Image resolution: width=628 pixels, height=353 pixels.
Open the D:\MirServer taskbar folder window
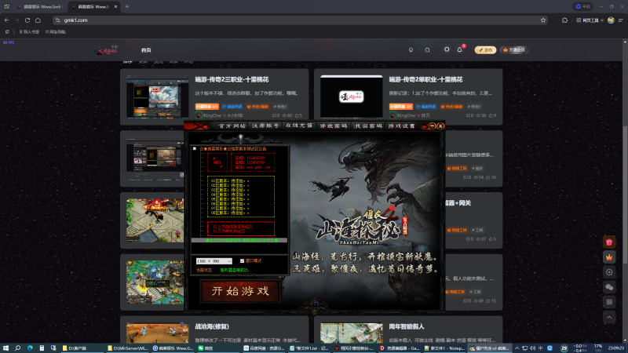point(128,348)
